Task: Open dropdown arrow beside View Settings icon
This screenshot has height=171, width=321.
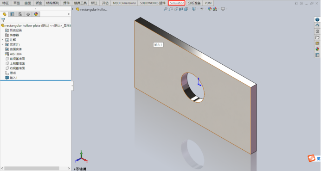Action: tap(227, 9)
